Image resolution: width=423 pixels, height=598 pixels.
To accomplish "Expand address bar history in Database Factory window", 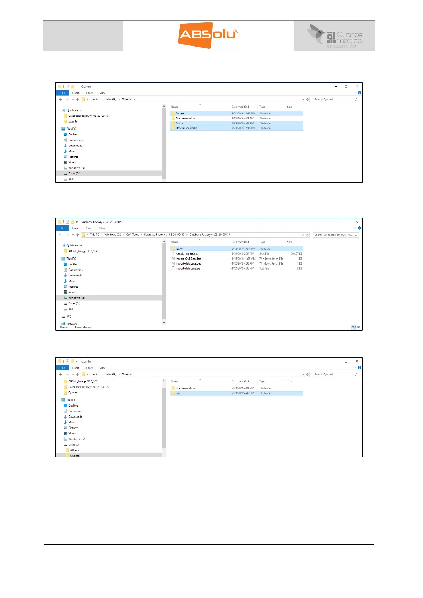I will pyautogui.click(x=303, y=235).
